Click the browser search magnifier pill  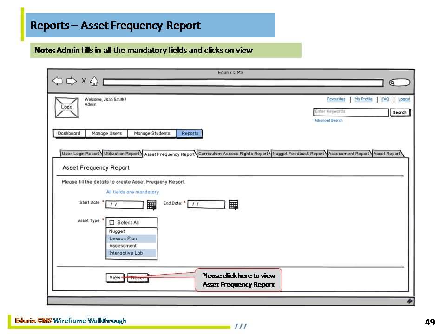point(400,83)
